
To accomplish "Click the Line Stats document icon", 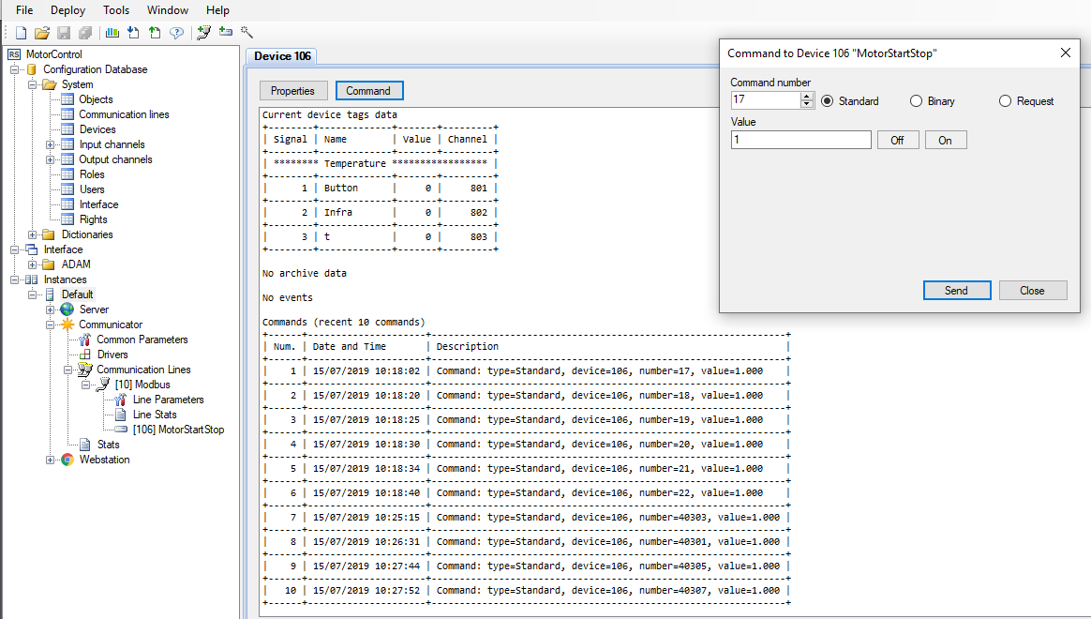I will point(120,415).
